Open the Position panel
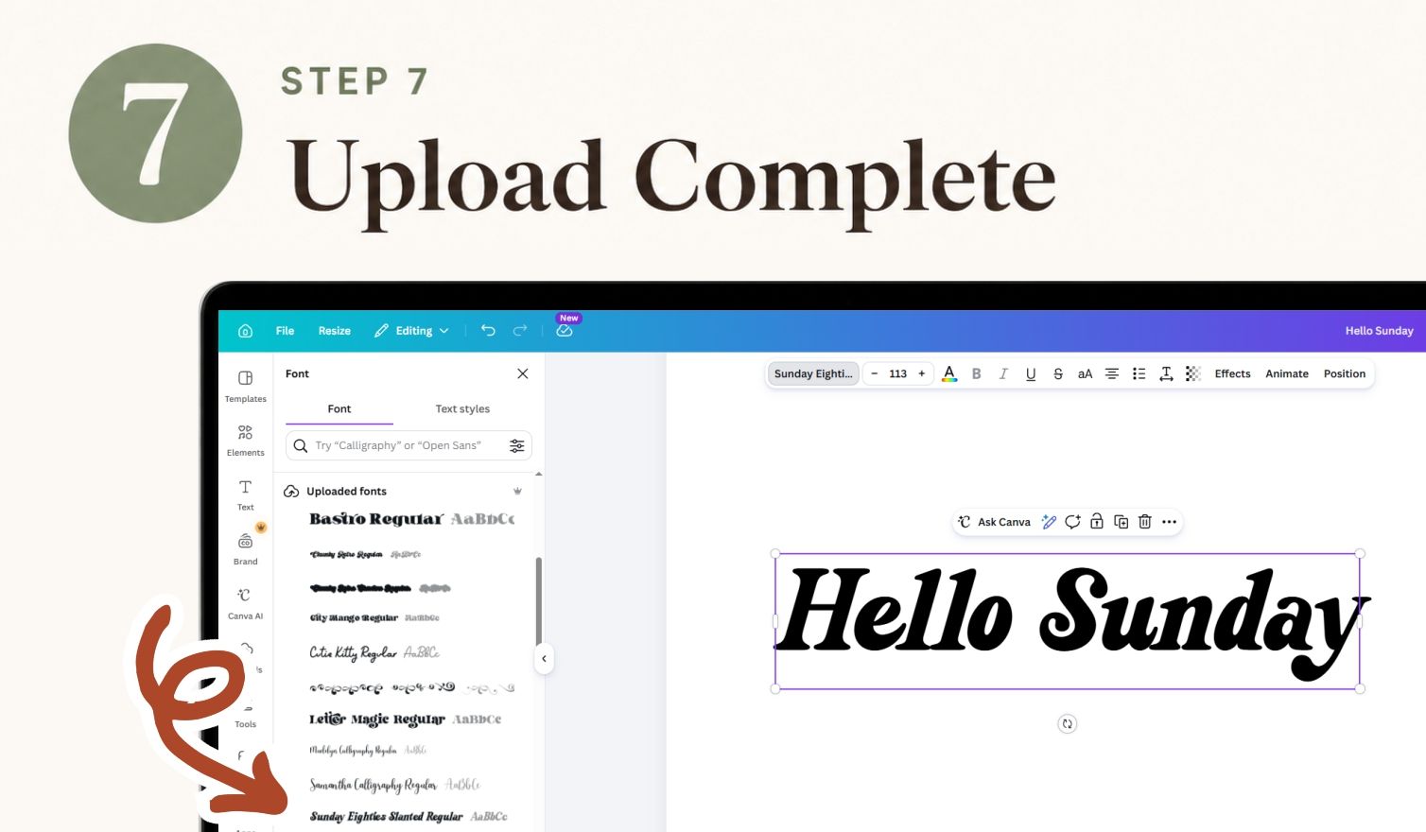1426x832 pixels. (1345, 373)
